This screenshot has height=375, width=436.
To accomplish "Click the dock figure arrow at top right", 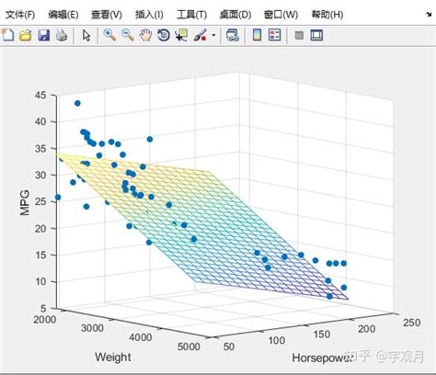I will tap(430, 15).
